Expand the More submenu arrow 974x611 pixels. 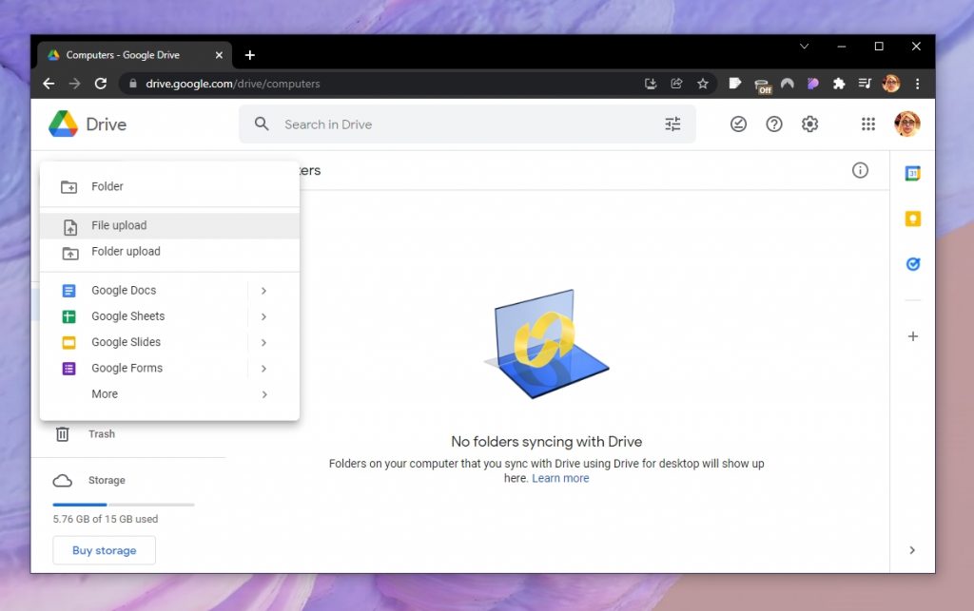(264, 394)
